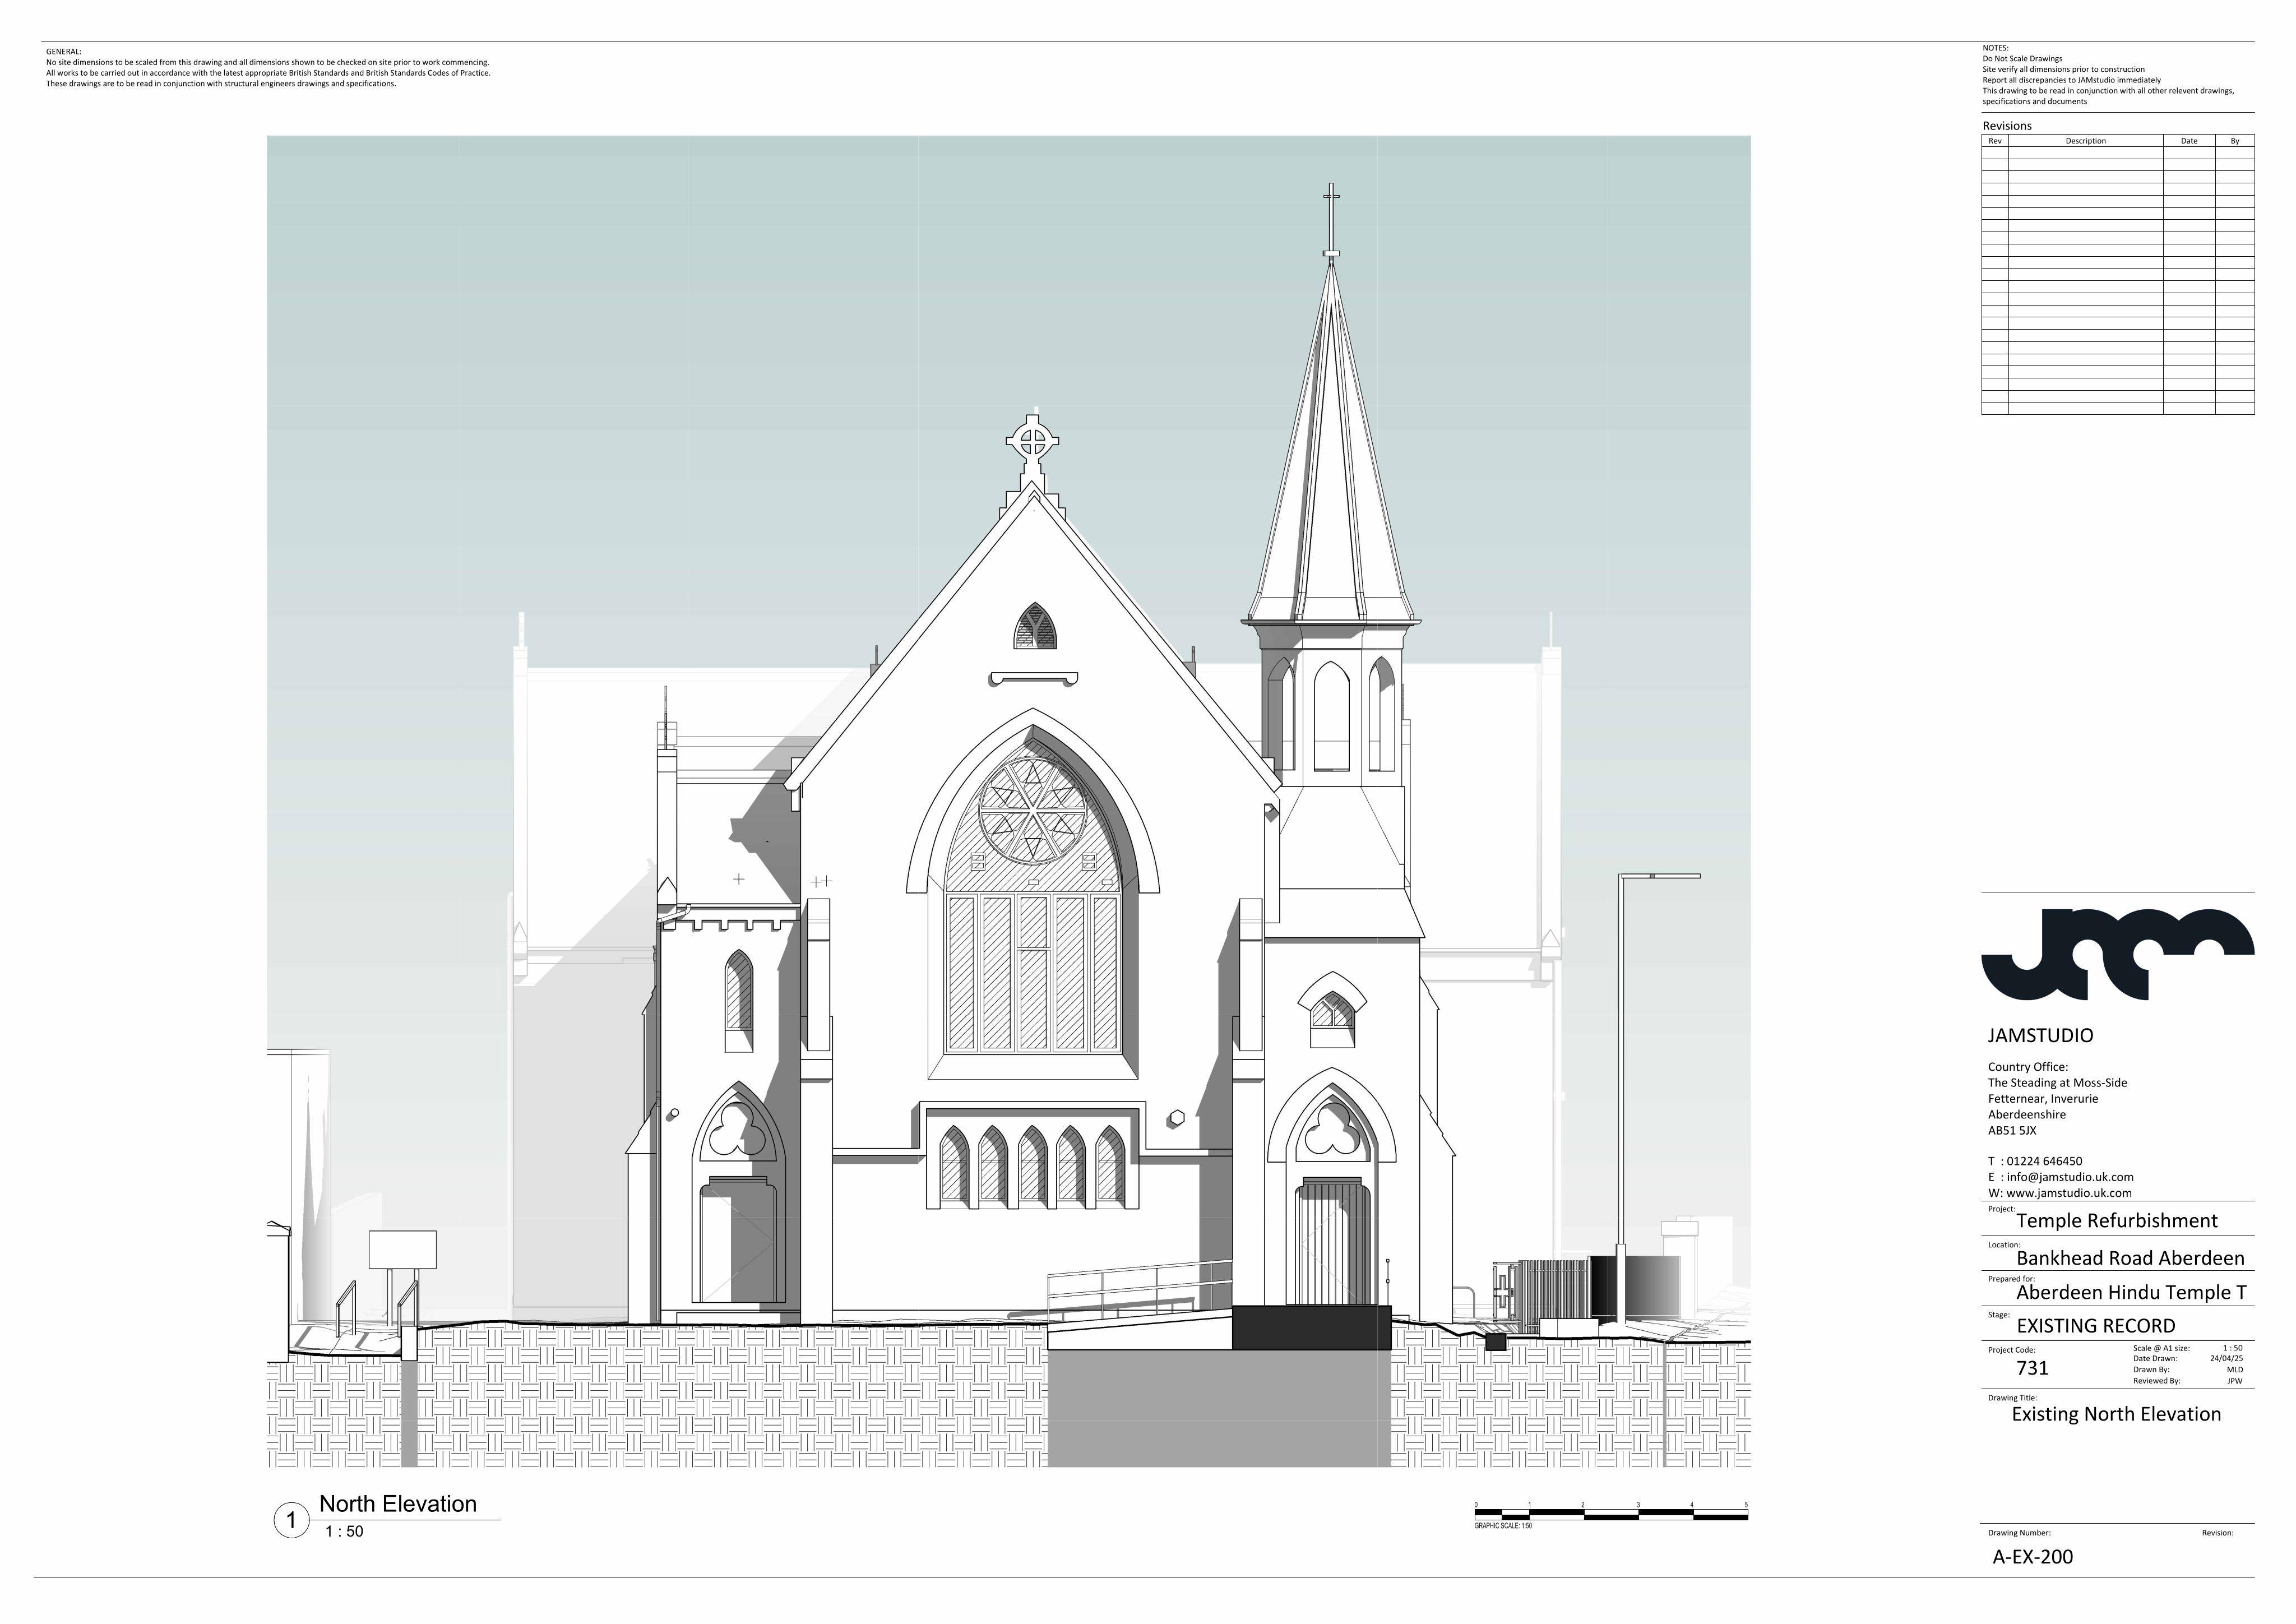Select phone number 01224 646450
The image size is (2296, 1624).
[x=2044, y=1161]
